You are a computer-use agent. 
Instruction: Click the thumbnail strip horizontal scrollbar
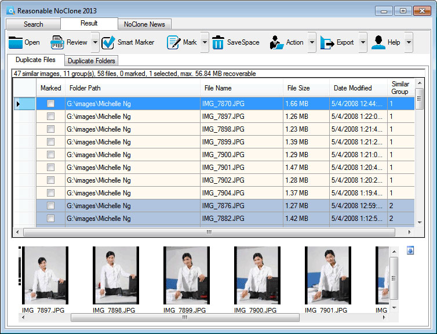pyautogui.click(x=185, y=318)
